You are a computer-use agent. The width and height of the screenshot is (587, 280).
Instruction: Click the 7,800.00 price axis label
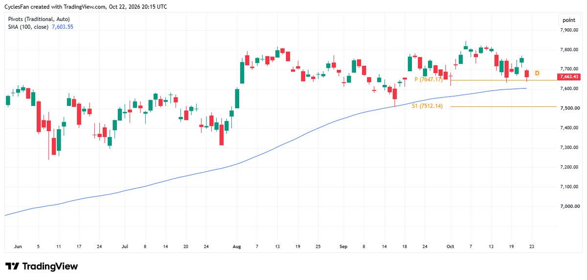click(x=569, y=50)
